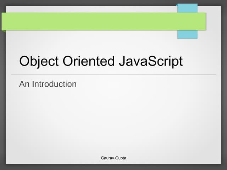Screen dimensions: 227x170
Task: Click the dark gray border along the bottom
Action: [x=113, y=167]
